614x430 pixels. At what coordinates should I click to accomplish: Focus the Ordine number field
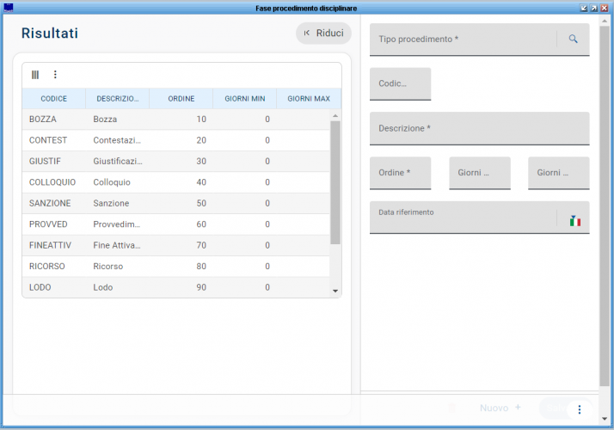pos(400,174)
